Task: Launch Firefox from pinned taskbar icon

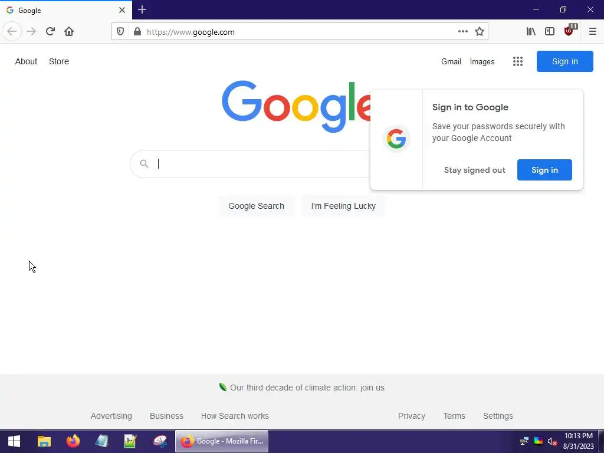Action: pyautogui.click(x=73, y=441)
